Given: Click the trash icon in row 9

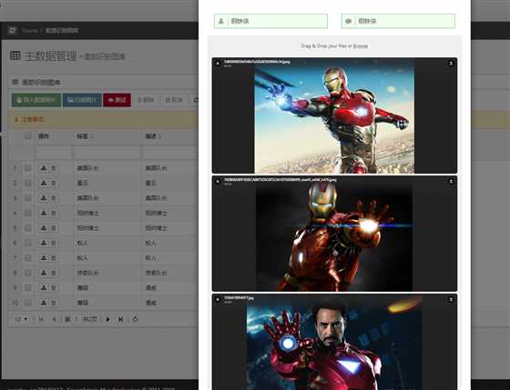Looking at the screenshot, I should 54,287.
